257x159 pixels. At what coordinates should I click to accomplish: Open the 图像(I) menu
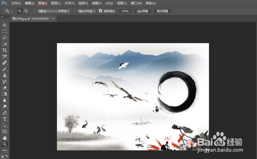(x=43, y=3)
